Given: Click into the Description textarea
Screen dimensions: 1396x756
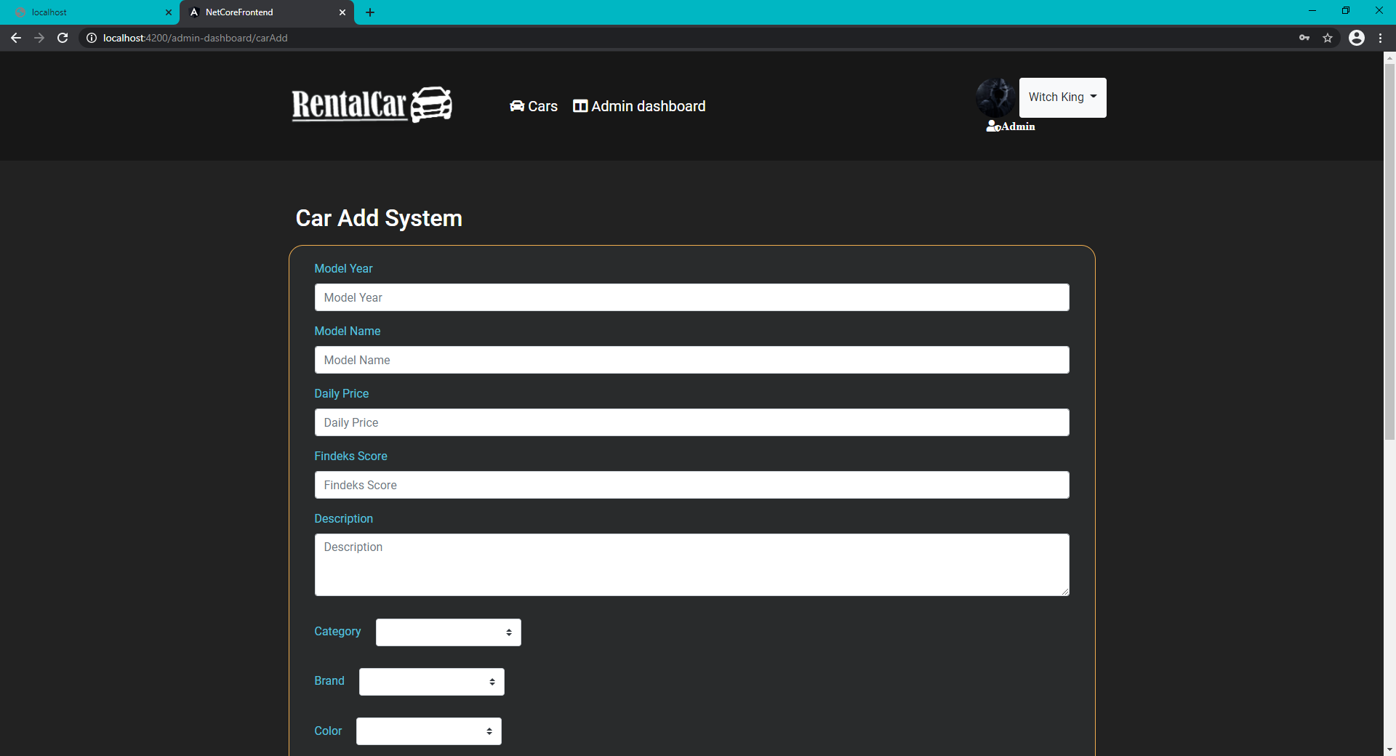Looking at the screenshot, I should (x=691, y=565).
